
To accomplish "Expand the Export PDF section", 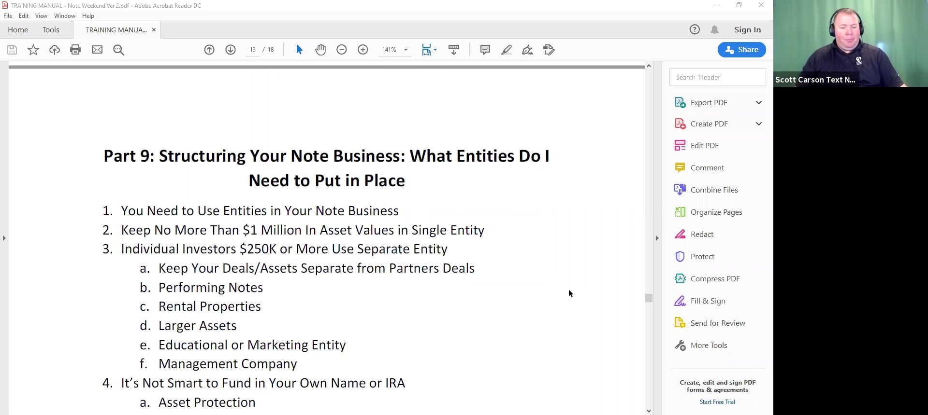I will tap(759, 102).
